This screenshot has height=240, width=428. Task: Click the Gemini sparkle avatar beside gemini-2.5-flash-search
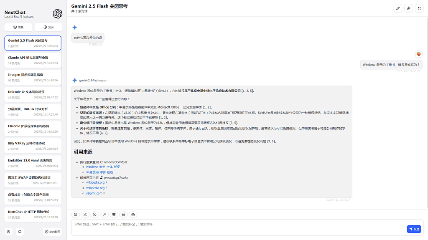(x=74, y=81)
